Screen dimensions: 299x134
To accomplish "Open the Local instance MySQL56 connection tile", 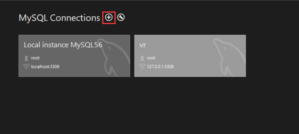I will pyautogui.click(x=74, y=56).
